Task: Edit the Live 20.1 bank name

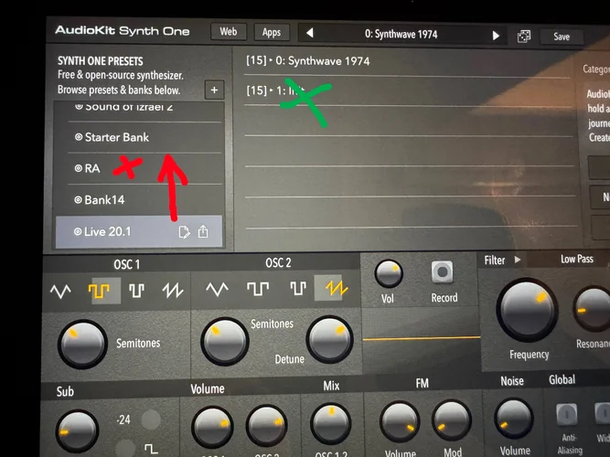Action: 184,232
